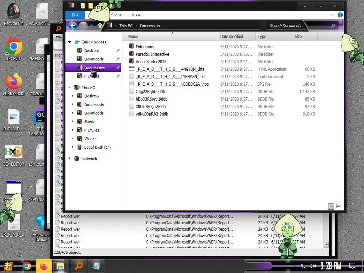
Task: Expand the Network tree node
Action: pos(69,159)
